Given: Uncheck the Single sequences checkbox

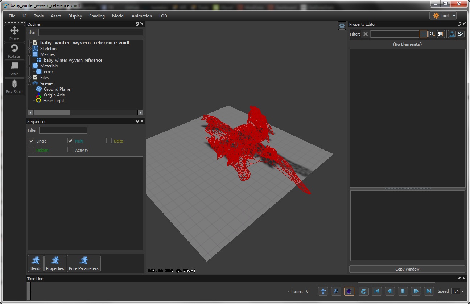Looking at the screenshot, I should tap(32, 141).
